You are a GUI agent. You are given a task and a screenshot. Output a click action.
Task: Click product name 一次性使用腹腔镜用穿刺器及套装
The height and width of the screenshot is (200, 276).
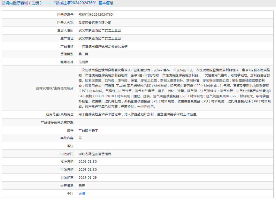tap(103, 46)
